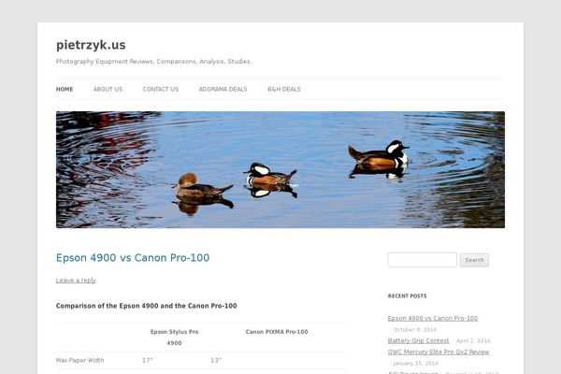Image resolution: width=561 pixels, height=374 pixels.
Task: Open the About Us menu item
Action: coord(108,89)
